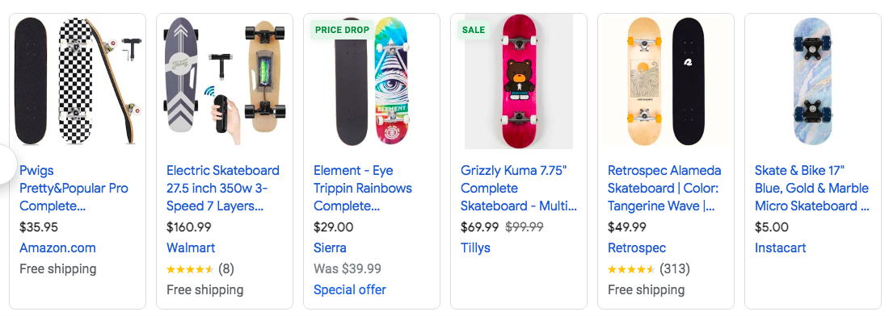Open Electric Skateboard 27.5 inch title link
Image resolution: width=889 pixels, height=316 pixels.
(x=223, y=189)
